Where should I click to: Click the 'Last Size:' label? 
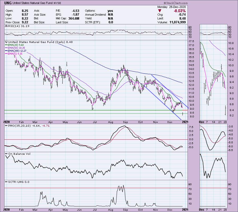[62, 22]
